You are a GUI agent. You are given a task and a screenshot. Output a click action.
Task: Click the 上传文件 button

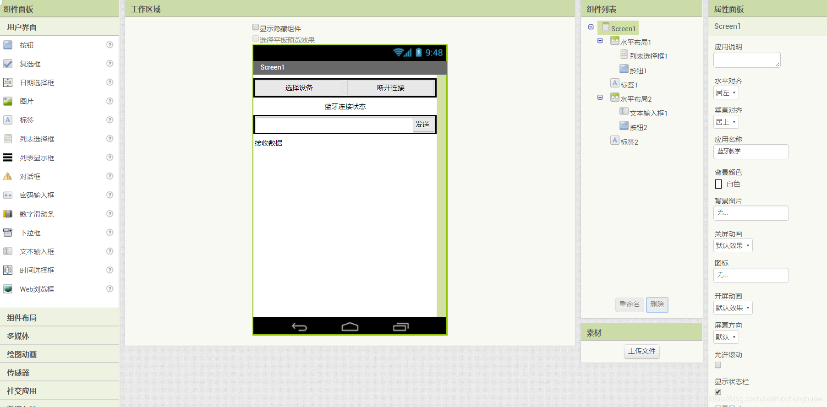click(x=642, y=351)
